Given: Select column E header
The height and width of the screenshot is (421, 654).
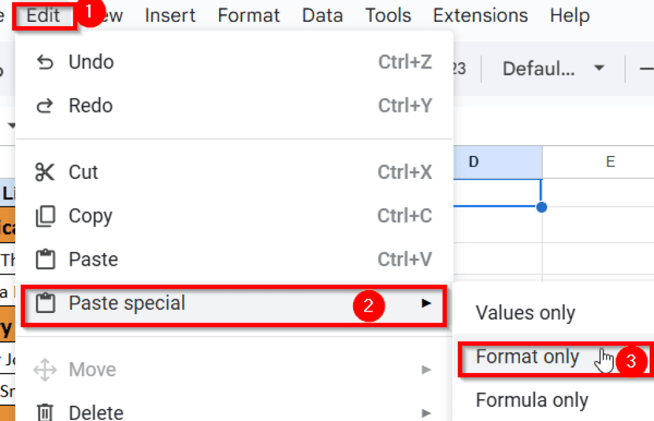Looking at the screenshot, I should [x=610, y=162].
